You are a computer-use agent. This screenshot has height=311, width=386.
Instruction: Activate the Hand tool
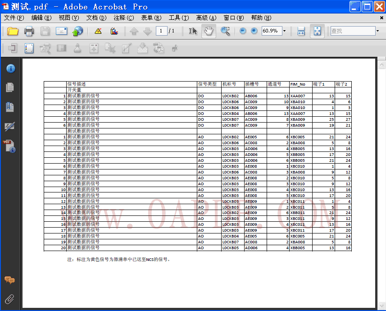pos(209,31)
